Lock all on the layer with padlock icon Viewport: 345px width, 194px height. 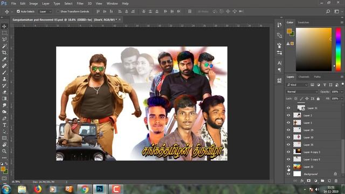point(318,99)
